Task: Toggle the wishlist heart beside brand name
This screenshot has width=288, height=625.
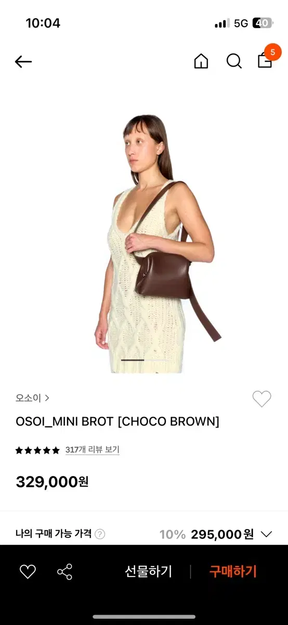Action: pyautogui.click(x=261, y=399)
